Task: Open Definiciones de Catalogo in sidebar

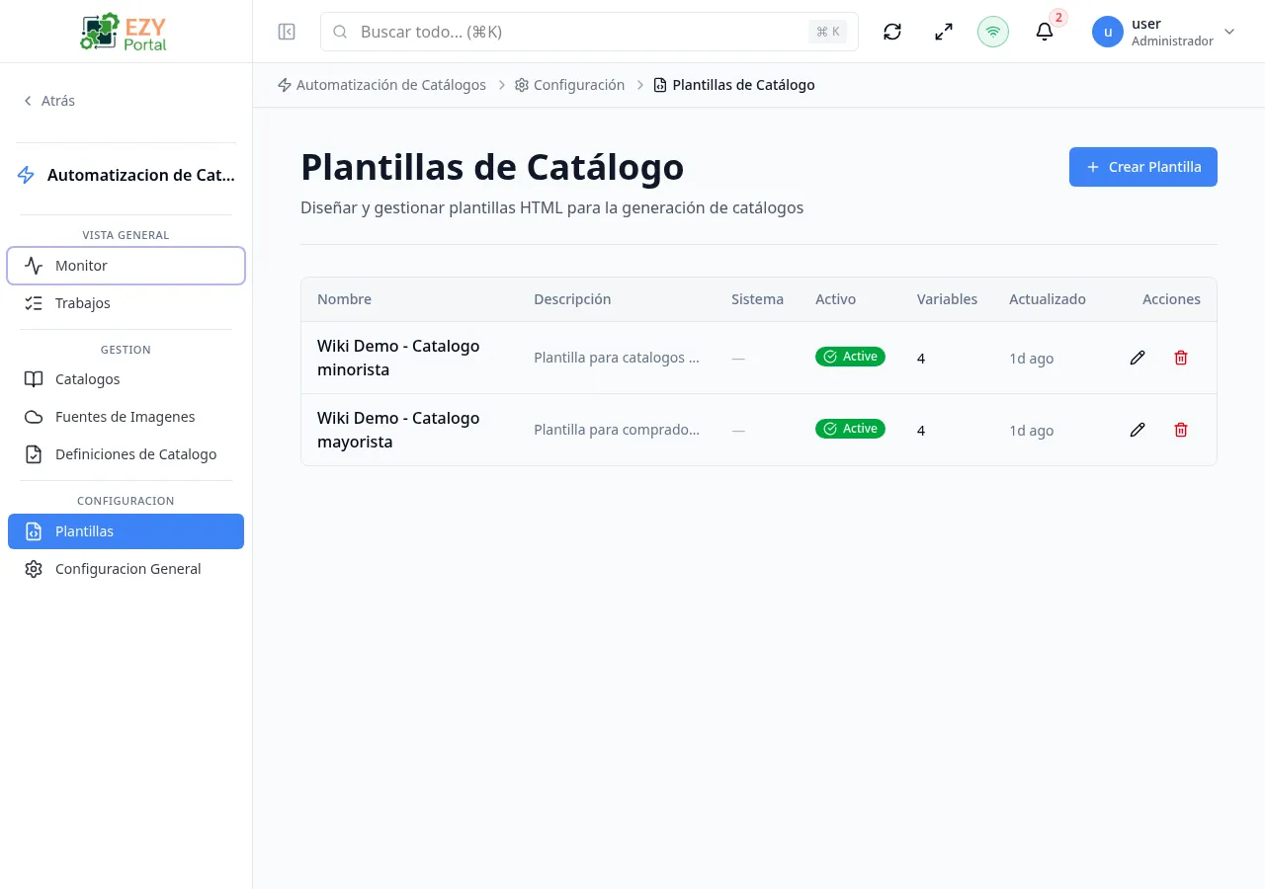Action: [126, 454]
